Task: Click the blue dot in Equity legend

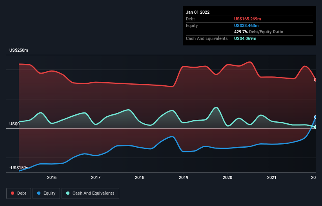Action: click(x=39, y=193)
